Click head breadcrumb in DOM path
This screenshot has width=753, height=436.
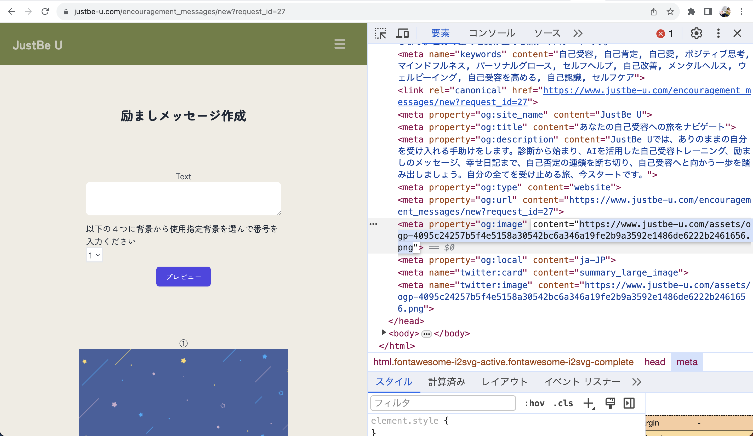click(655, 362)
